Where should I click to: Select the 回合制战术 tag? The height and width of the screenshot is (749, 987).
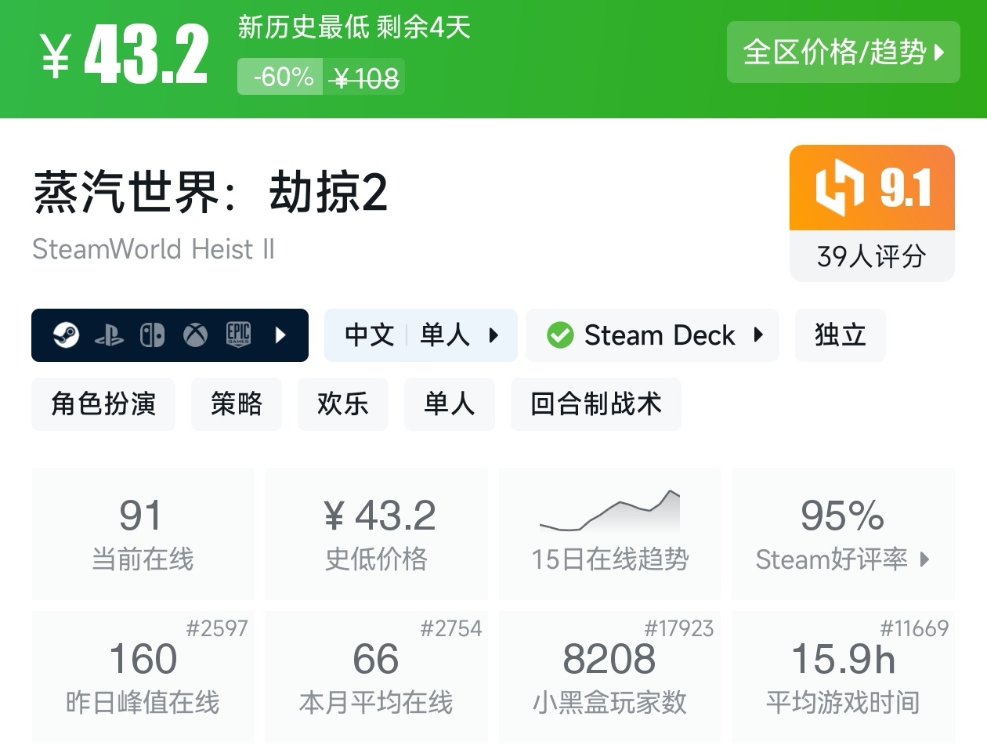pos(595,404)
